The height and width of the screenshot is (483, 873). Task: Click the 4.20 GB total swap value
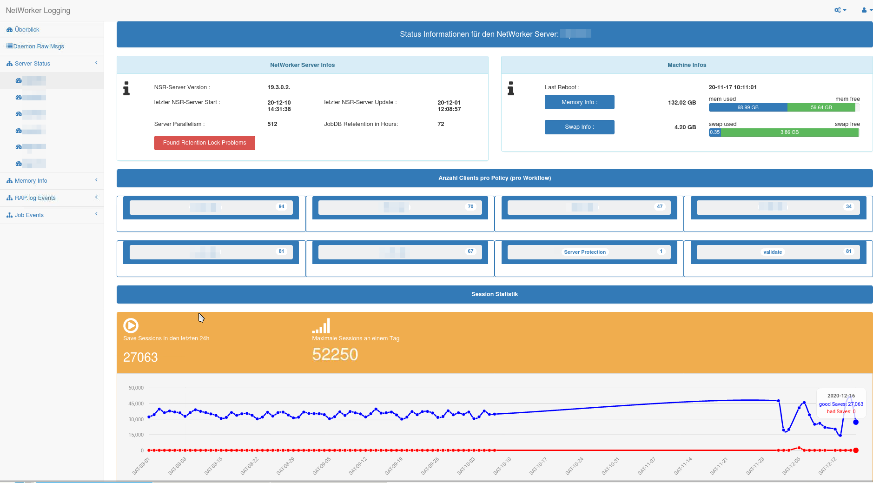click(685, 127)
